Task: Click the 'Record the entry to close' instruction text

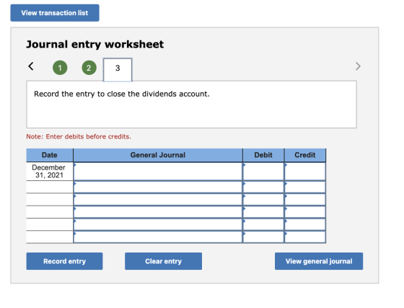Action: coord(122,94)
